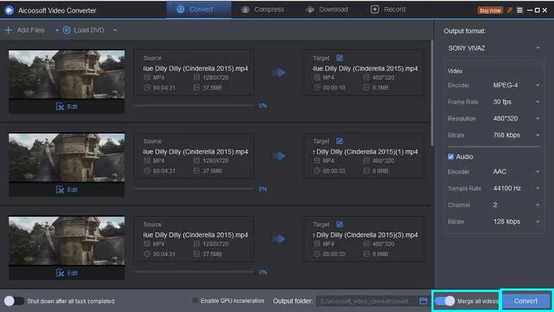
Task: Open the video Encoder MPEG-4 dropdown
Action: tap(537, 86)
